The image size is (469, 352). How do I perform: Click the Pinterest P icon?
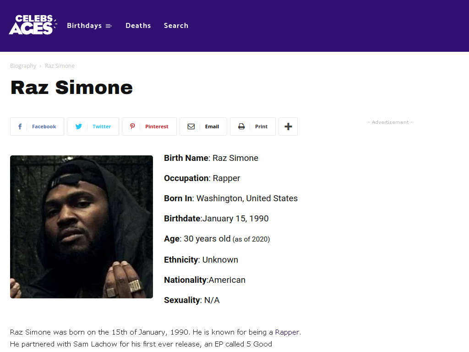tap(132, 126)
